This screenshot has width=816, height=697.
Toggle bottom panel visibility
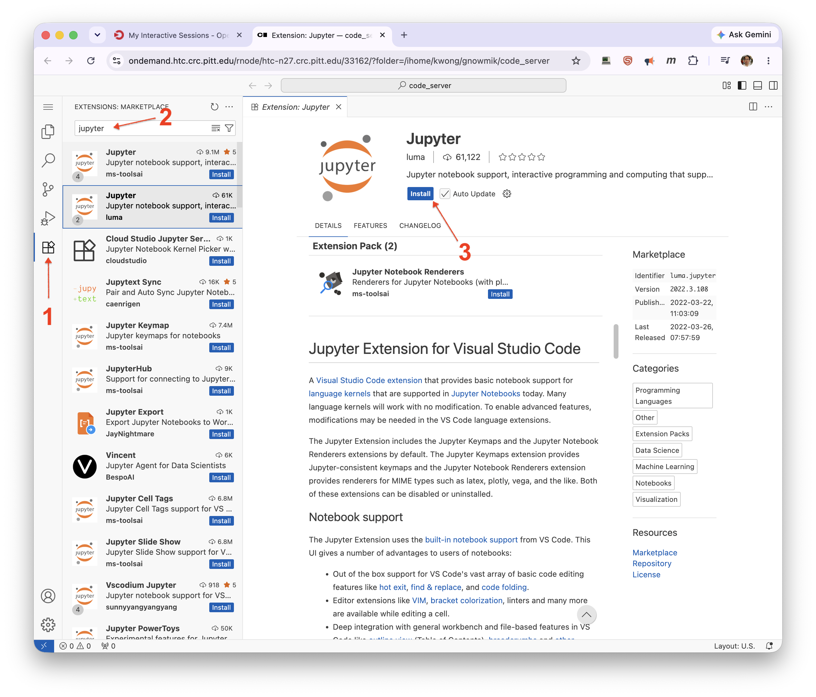[757, 85]
